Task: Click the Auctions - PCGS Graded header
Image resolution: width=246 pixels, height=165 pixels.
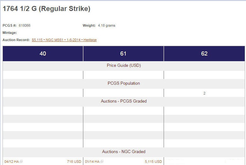Action: 123,101
